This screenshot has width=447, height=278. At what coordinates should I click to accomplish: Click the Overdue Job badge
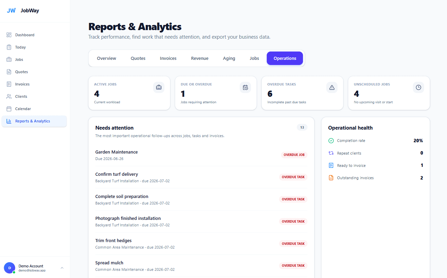tap(294, 155)
